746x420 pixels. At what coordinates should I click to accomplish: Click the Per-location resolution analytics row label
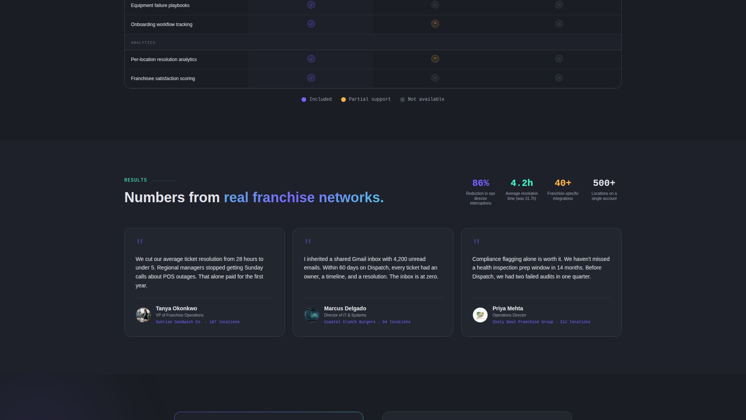point(164,59)
